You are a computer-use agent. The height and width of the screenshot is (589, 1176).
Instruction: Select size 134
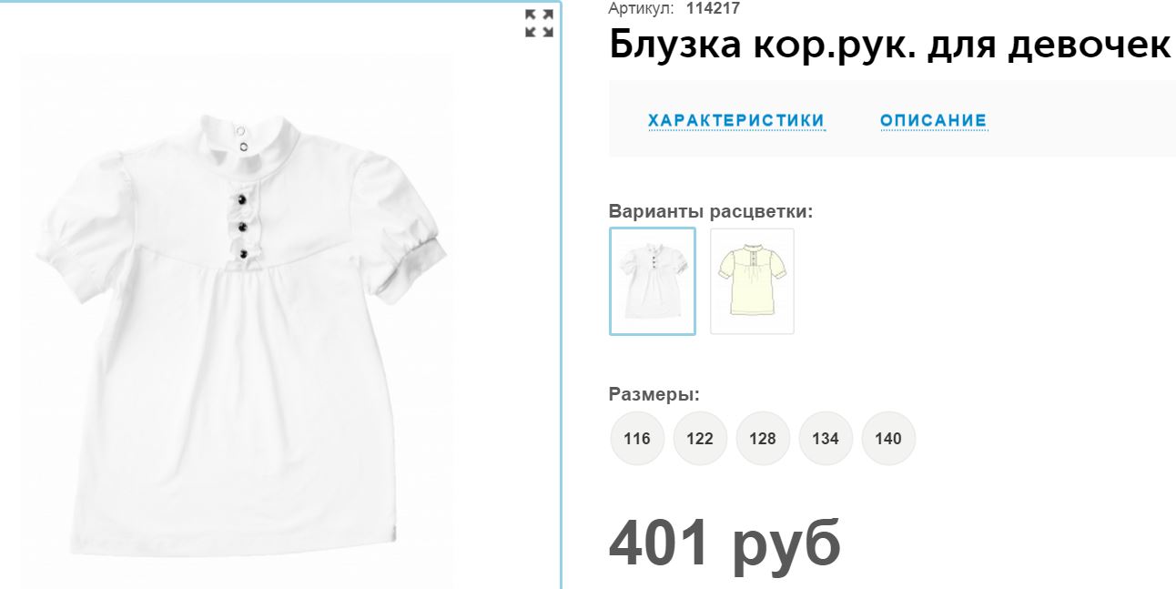pyautogui.click(x=826, y=438)
